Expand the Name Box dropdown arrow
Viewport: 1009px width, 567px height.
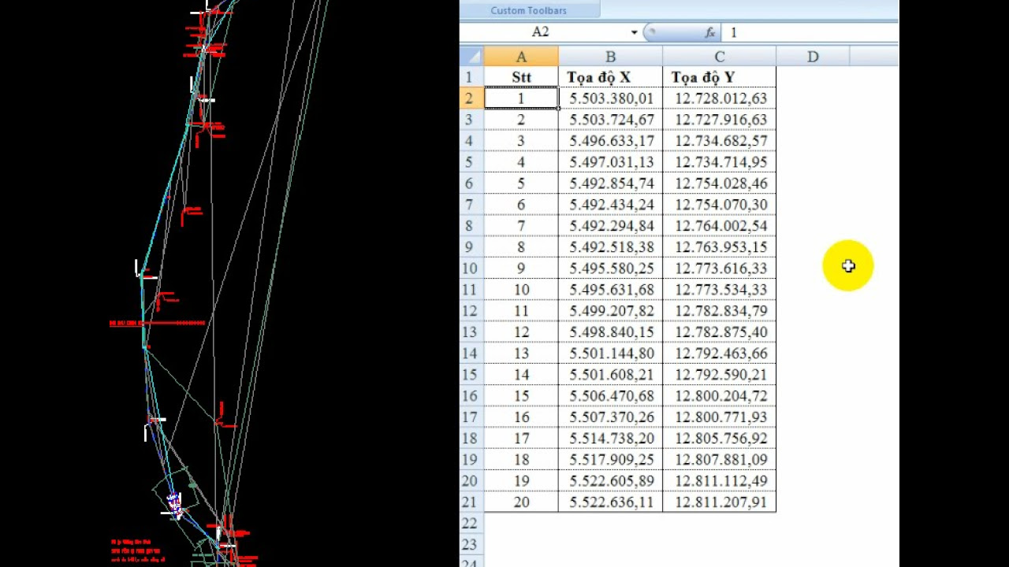(x=634, y=32)
